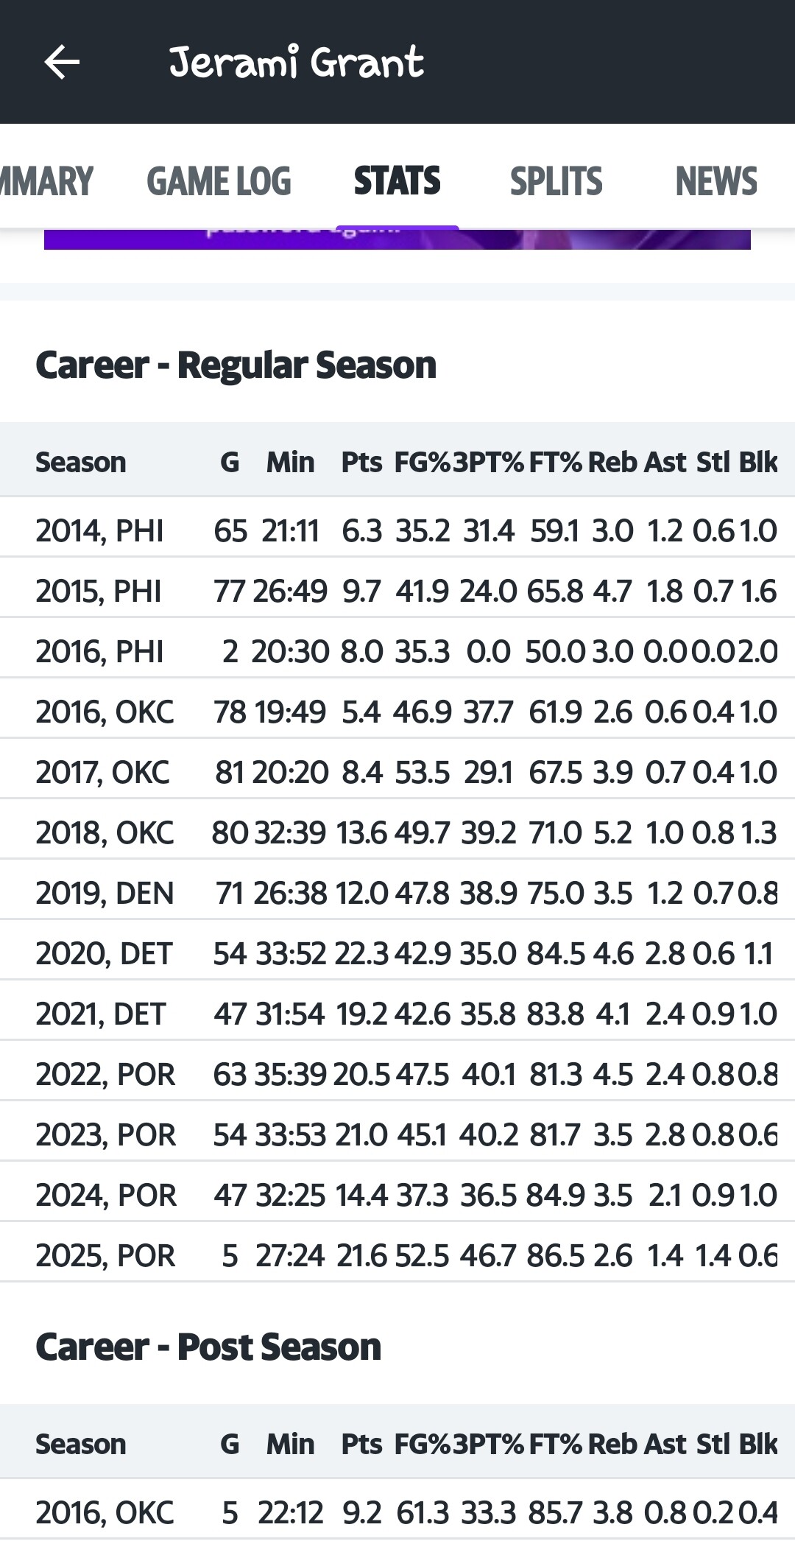This screenshot has height=1558, width=795.
Task: Go to the News tab
Action: coord(715,181)
